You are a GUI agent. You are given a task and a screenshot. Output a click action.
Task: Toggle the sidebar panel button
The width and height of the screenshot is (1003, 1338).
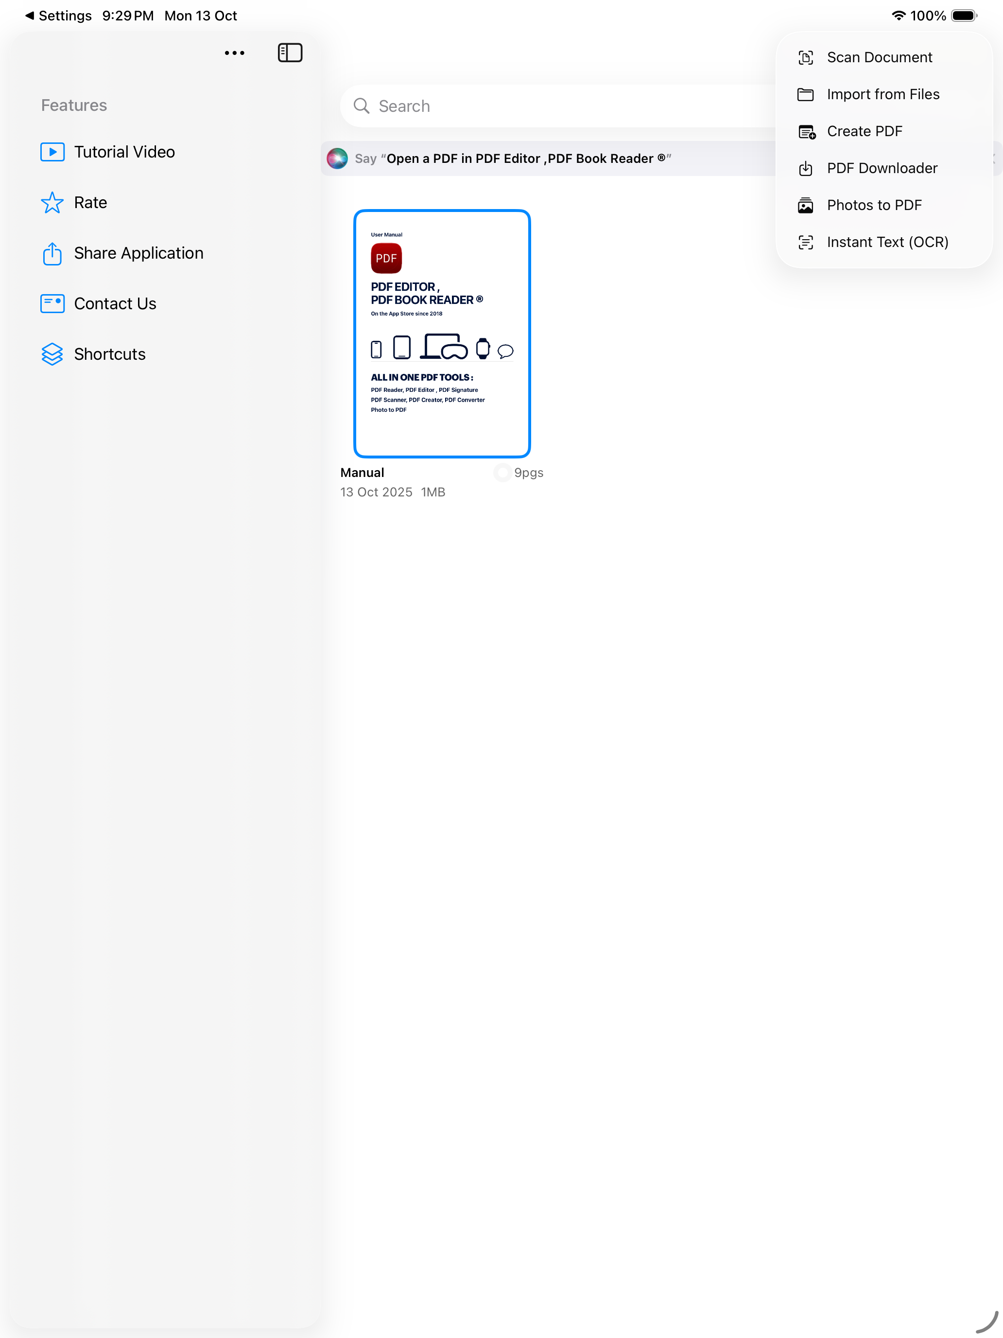[290, 53]
